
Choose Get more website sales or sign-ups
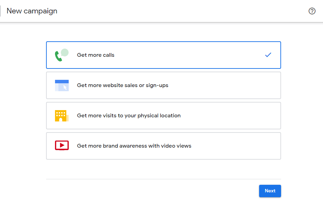[164, 85]
